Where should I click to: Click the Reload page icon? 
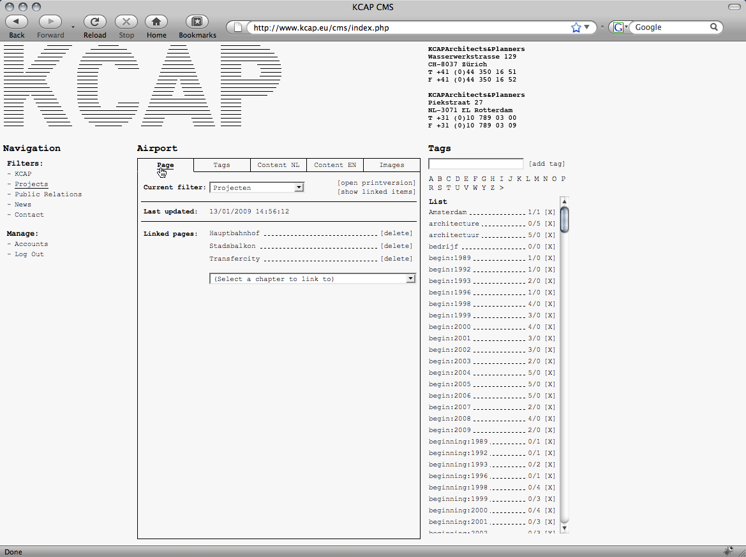pos(94,22)
